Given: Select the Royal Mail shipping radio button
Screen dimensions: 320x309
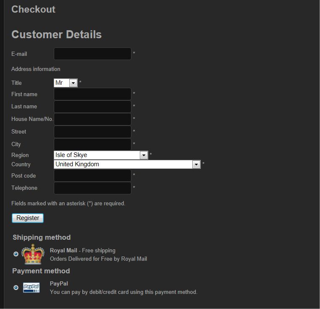Looking at the screenshot, I should pyautogui.click(x=16, y=254).
